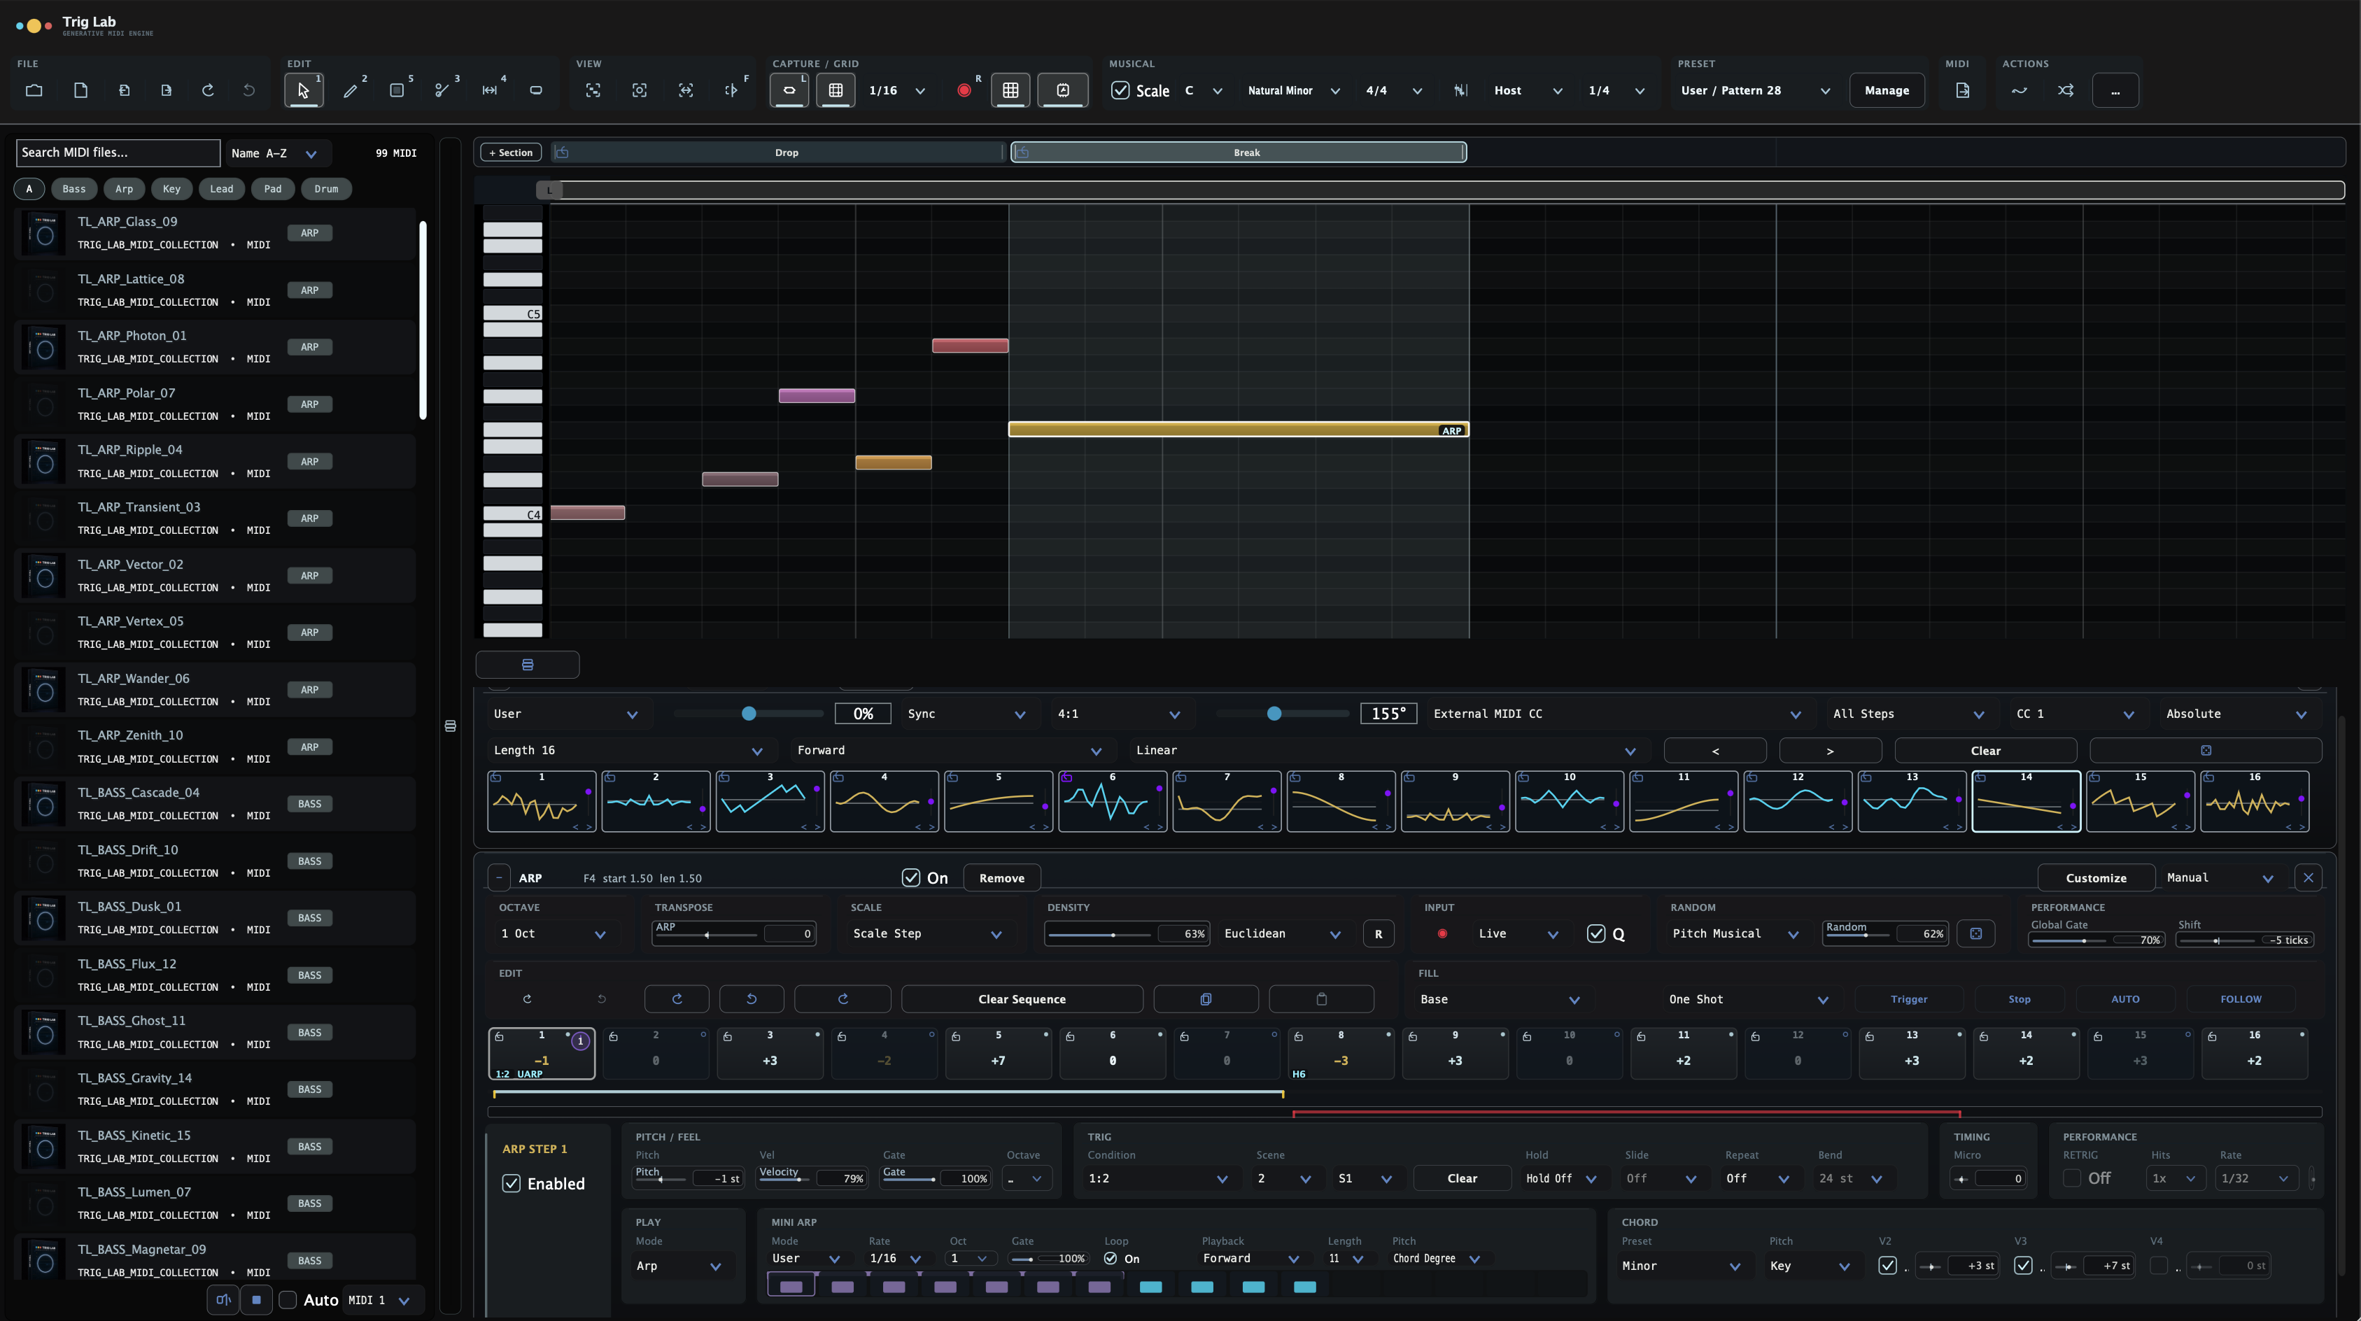This screenshot has height=1321, width=2361.
Task: Toggle the Q quantize checkbox
Action: pos(1595,933)
